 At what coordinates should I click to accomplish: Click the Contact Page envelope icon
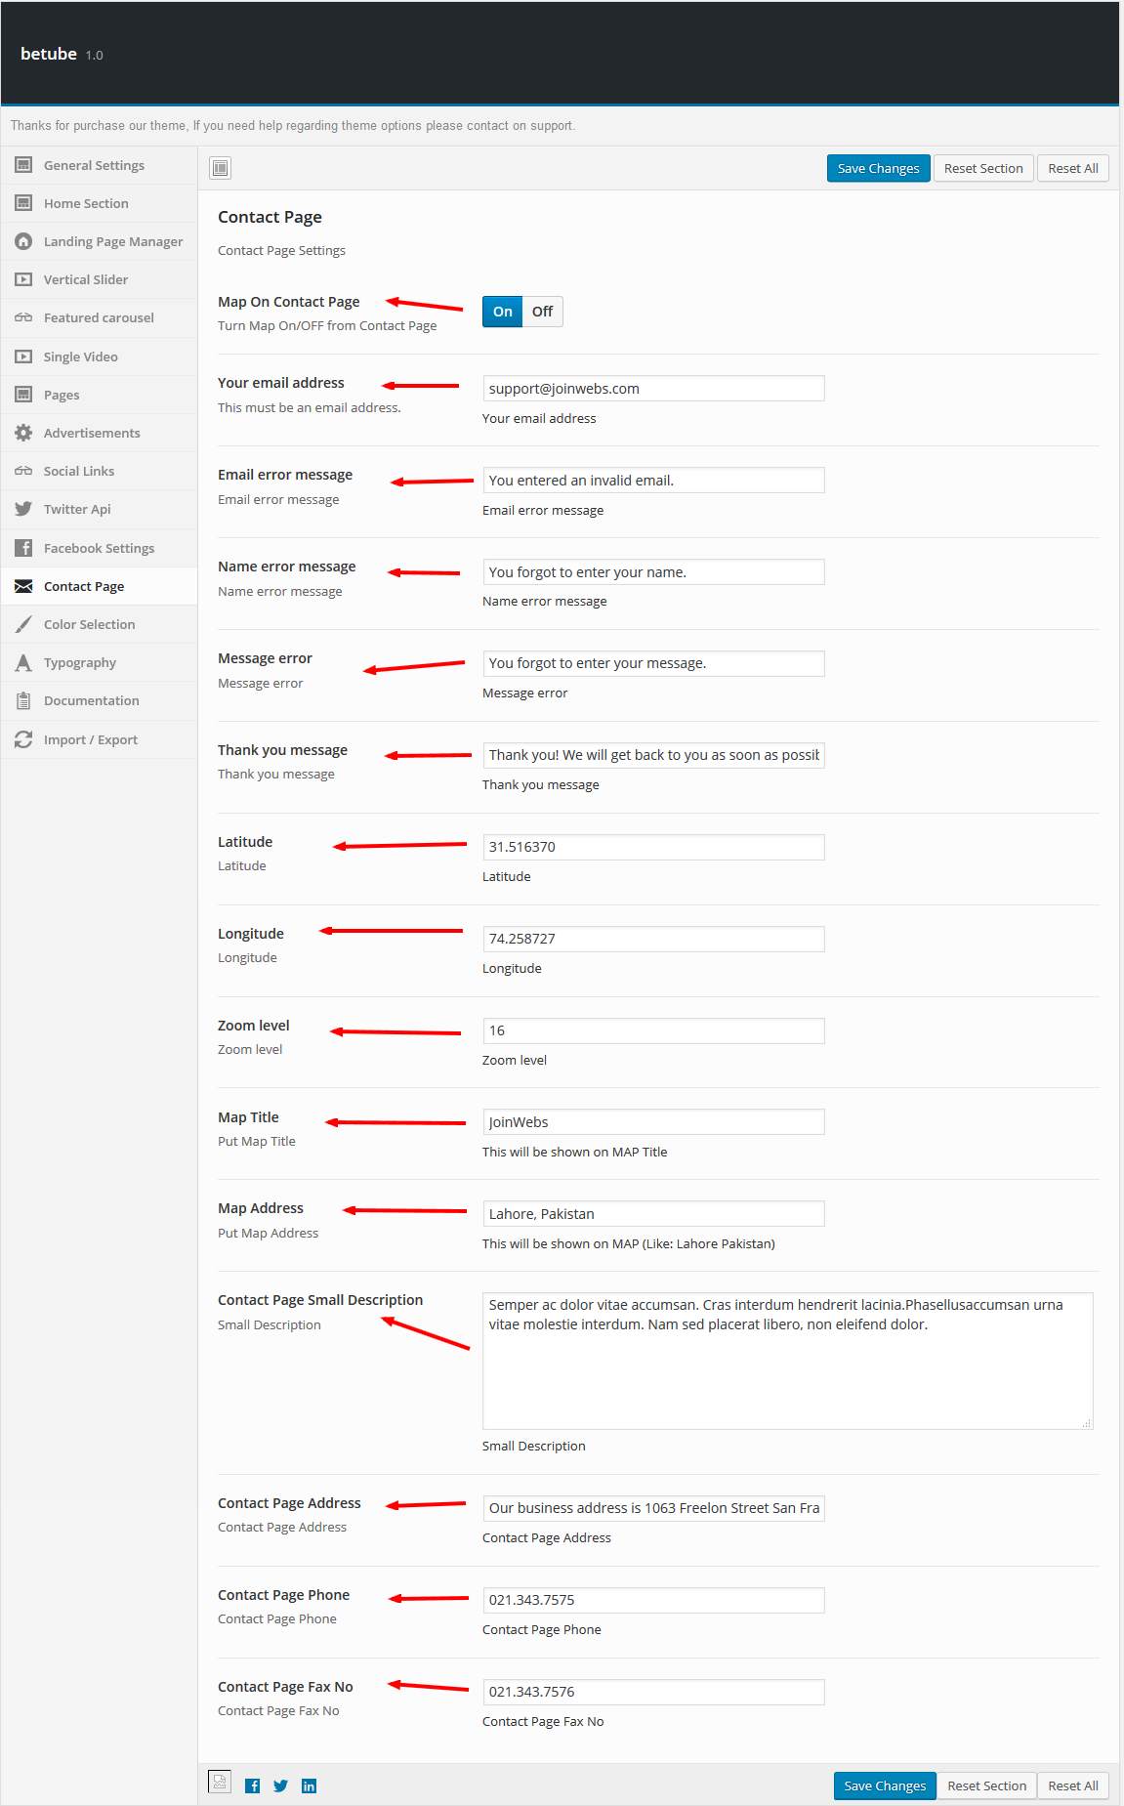point(23,586)
